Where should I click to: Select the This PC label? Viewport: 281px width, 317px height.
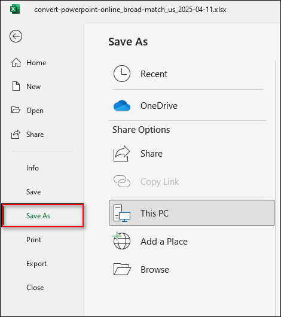pos(154,214)
